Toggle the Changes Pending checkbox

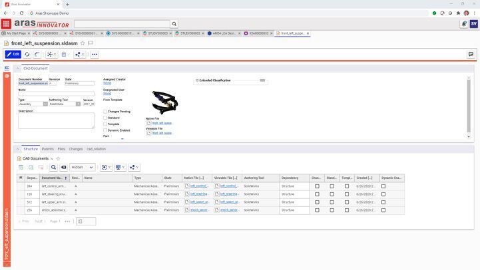pyautogui.click(x=105, y=112)
